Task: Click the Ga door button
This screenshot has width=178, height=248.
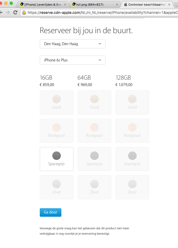Action: (x=50, y=212)
